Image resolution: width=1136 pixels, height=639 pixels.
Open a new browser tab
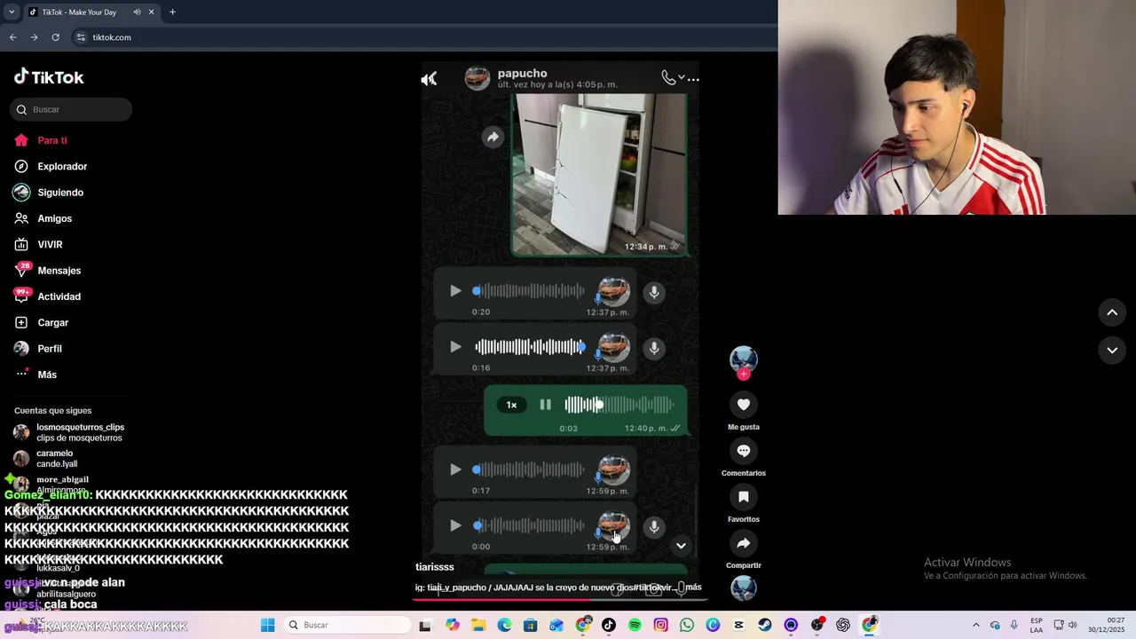pyautogui.click(x=172, y=12)
